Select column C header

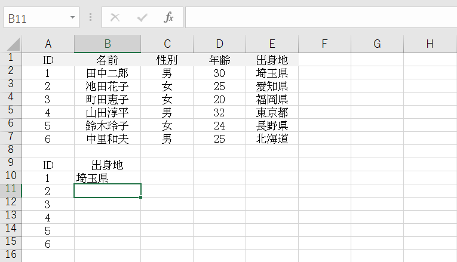click(167, 44)
